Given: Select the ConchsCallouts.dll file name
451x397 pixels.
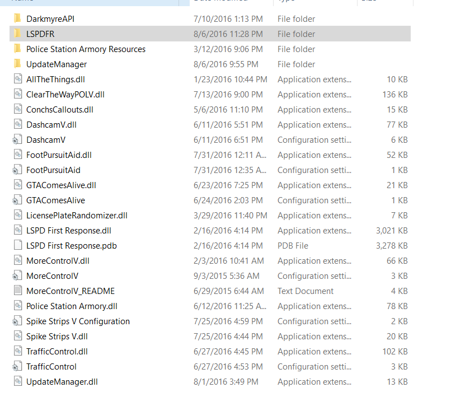Looking at the screenshot, I should [60, 110].
